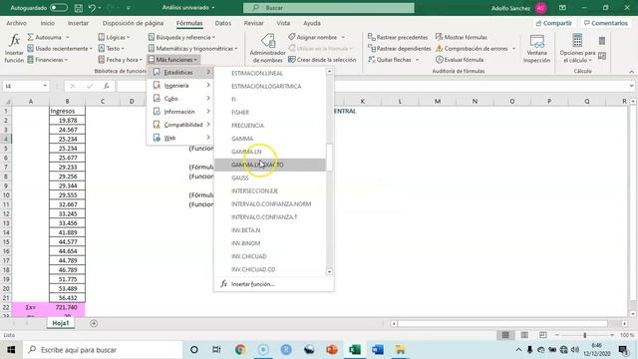The image size is (638, 359).
Task: Toggle the Autoguardado switch
Action: click(x=59, y=8)
